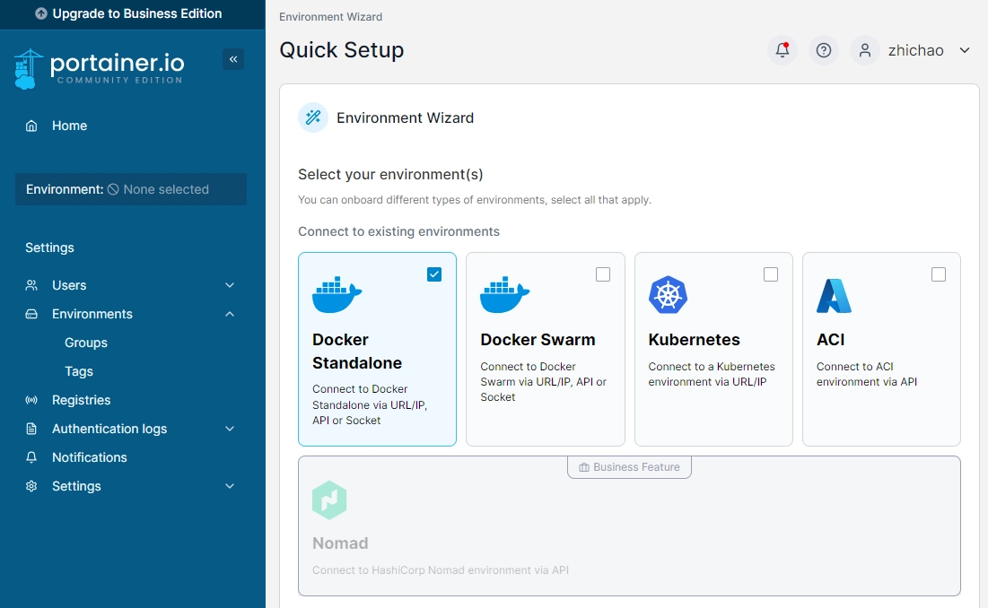This screenshot has height=608, width=988.
Task: Click the help question mark icon
Action: [823, 50]
